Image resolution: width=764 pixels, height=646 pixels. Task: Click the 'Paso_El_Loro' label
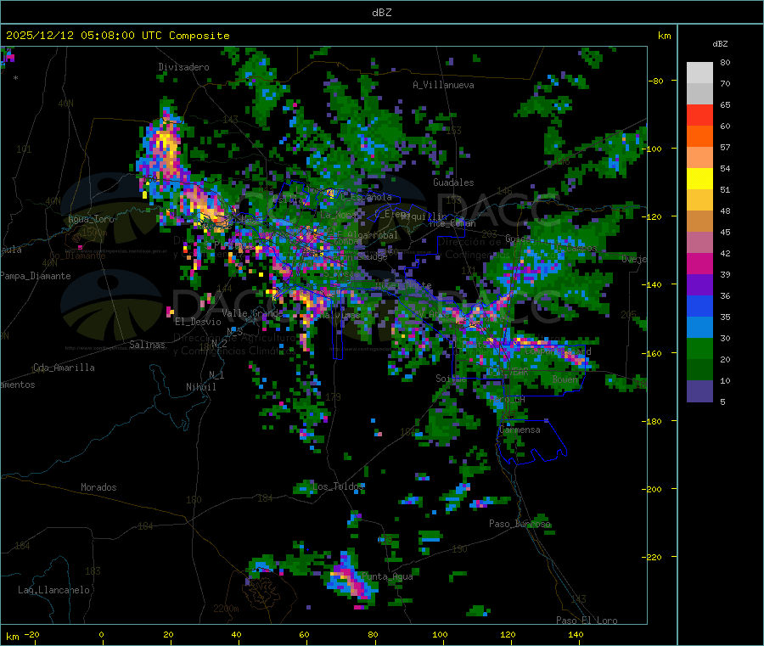[x=587, y=621]
